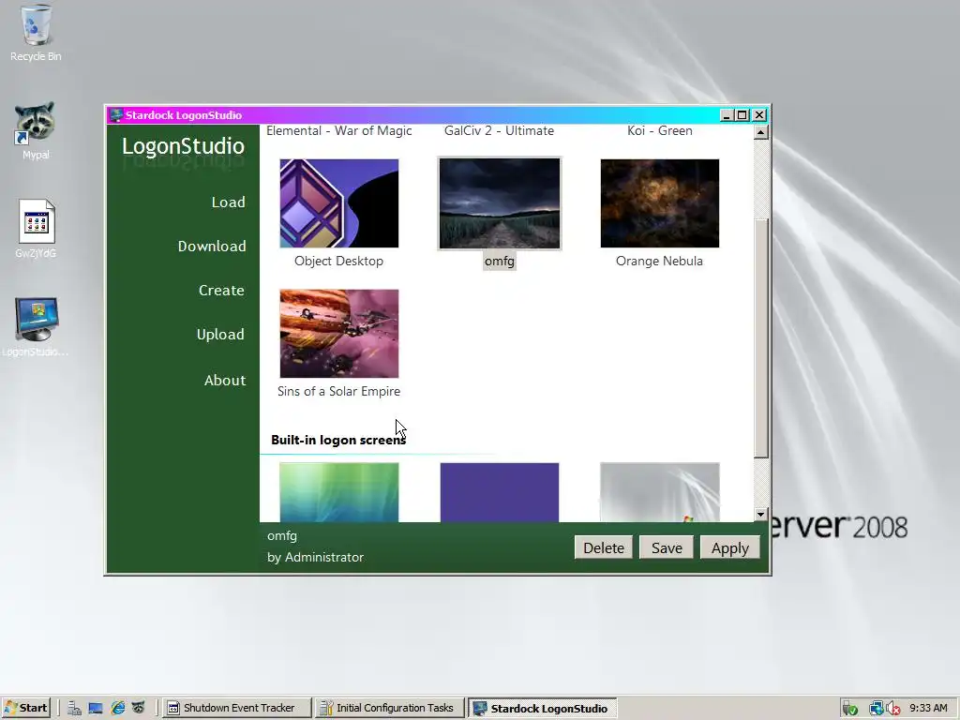This screenshot has width=960, height=720.
Task: Open the Create section in the sidebar
Action: [x=221, y=291]
